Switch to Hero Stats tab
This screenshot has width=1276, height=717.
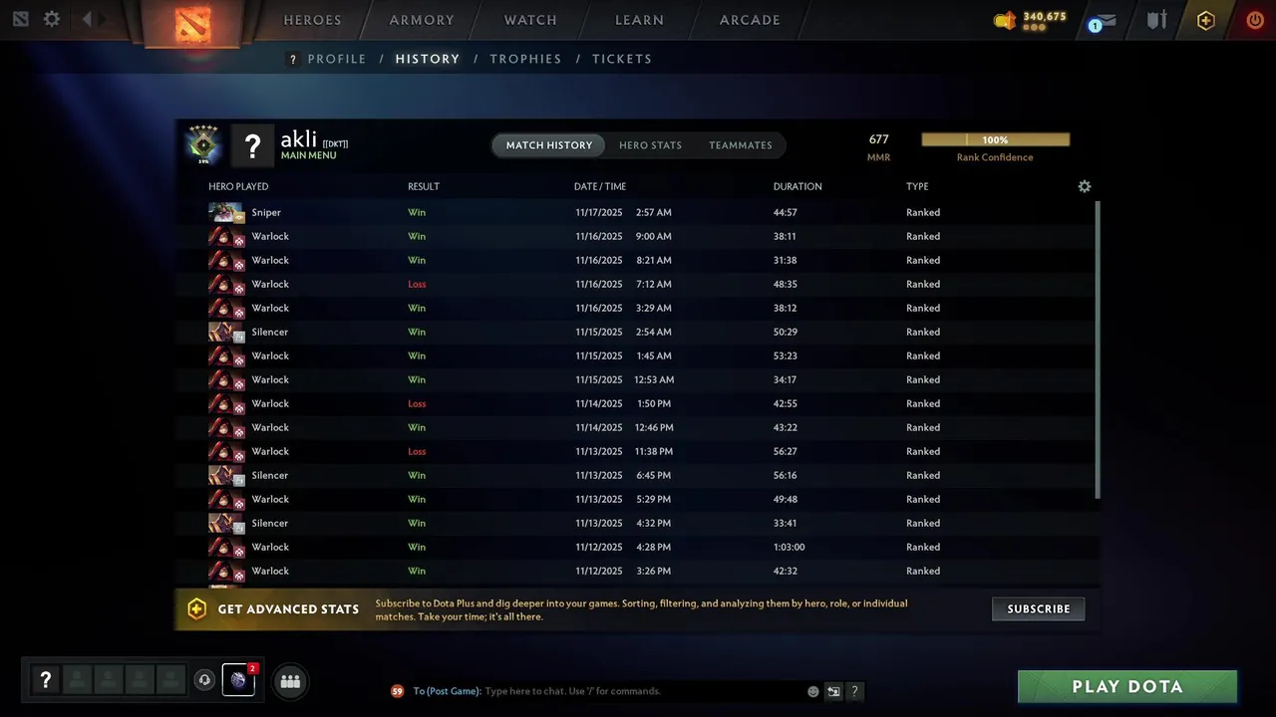point(650,145)
